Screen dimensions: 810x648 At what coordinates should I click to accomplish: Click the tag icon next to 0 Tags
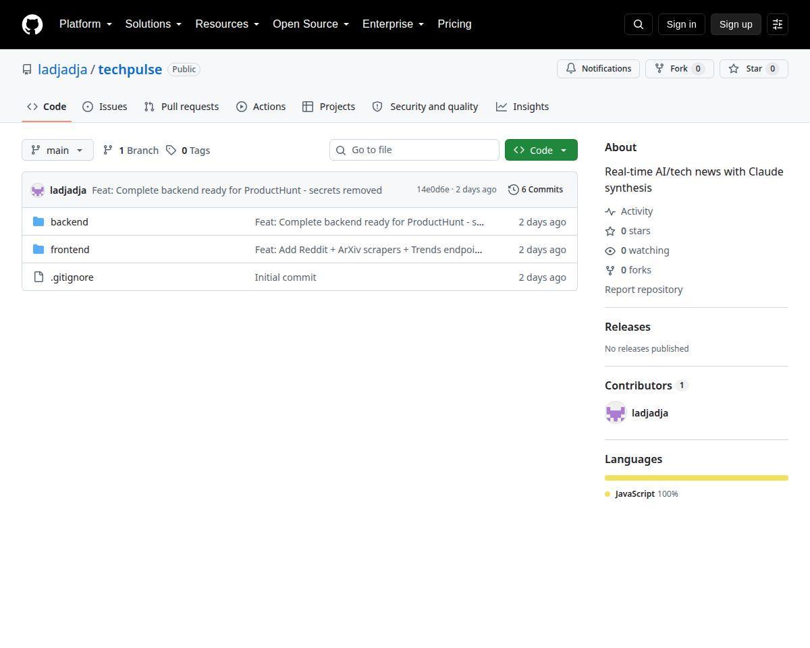[x=171, y=151]
